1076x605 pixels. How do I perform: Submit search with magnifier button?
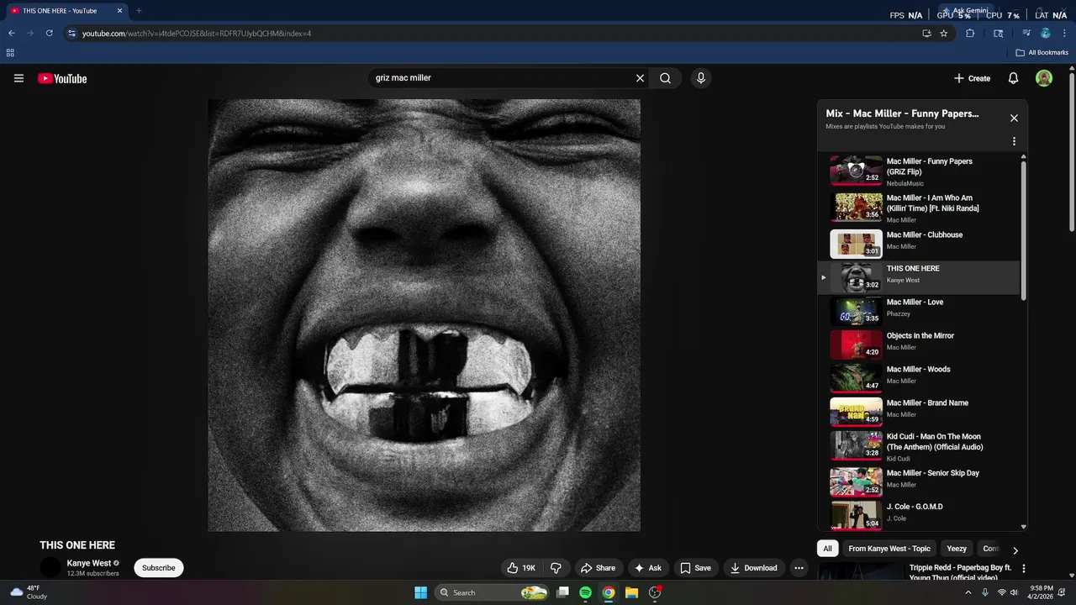pyautogui.click(x=665, y=78)
